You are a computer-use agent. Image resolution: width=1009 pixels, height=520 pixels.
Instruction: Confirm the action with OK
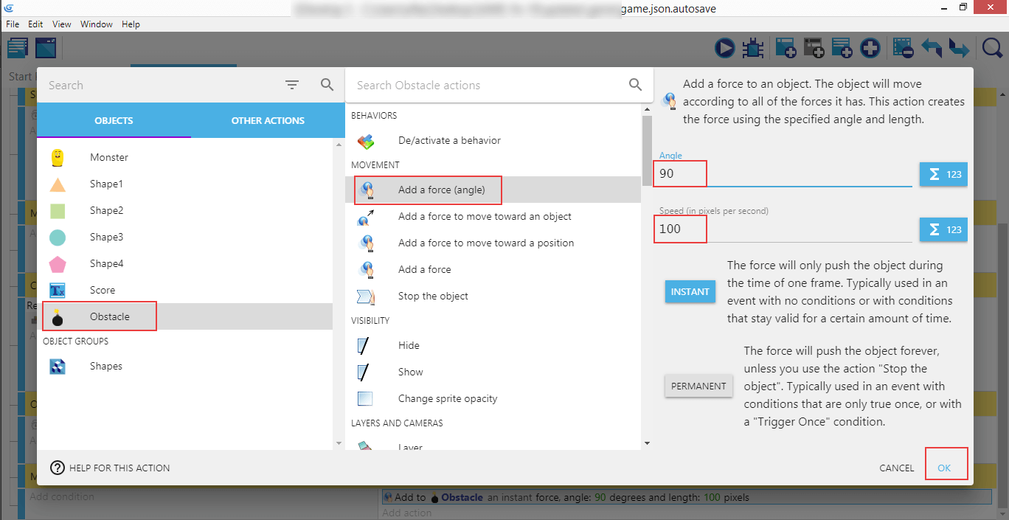944,468
